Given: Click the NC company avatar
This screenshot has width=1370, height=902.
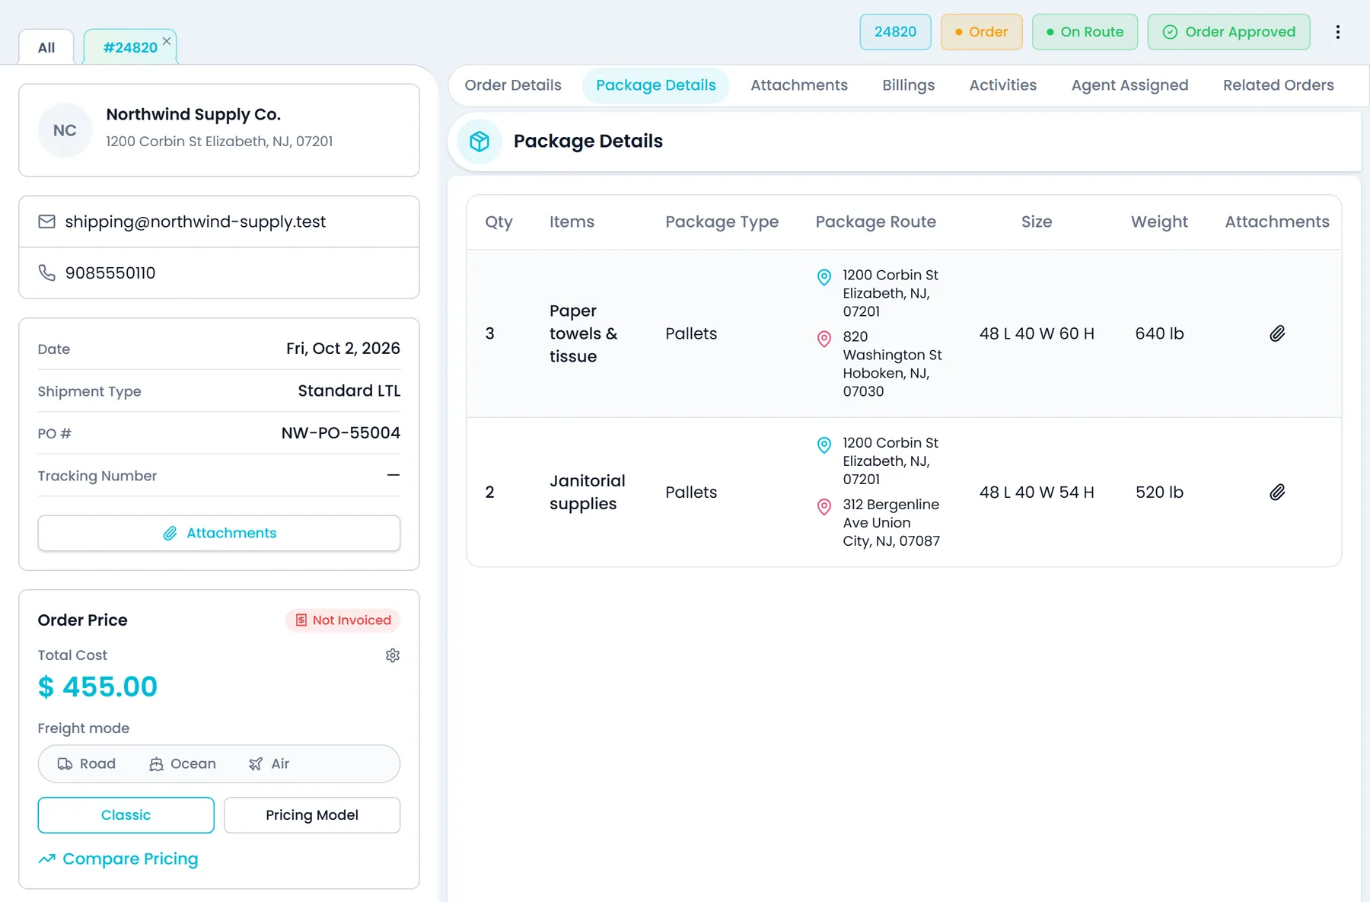Looking at the screenshot, I should point(65,130).
